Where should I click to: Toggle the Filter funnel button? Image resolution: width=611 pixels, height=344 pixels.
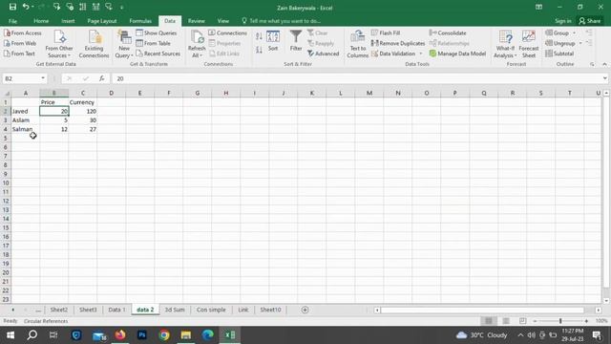[296, 40]
